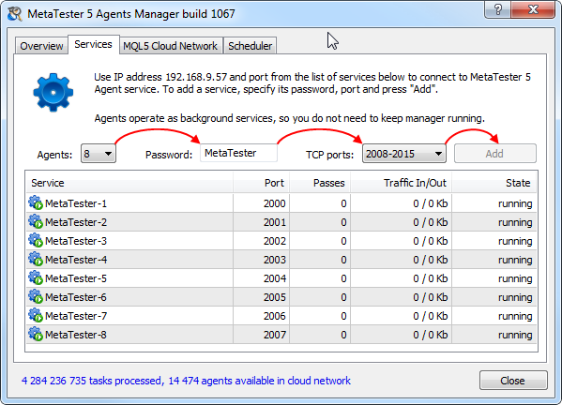This screenshot has width=562, height=405.
Task: Click the large blue gear icon
Action: click(53, 93)
